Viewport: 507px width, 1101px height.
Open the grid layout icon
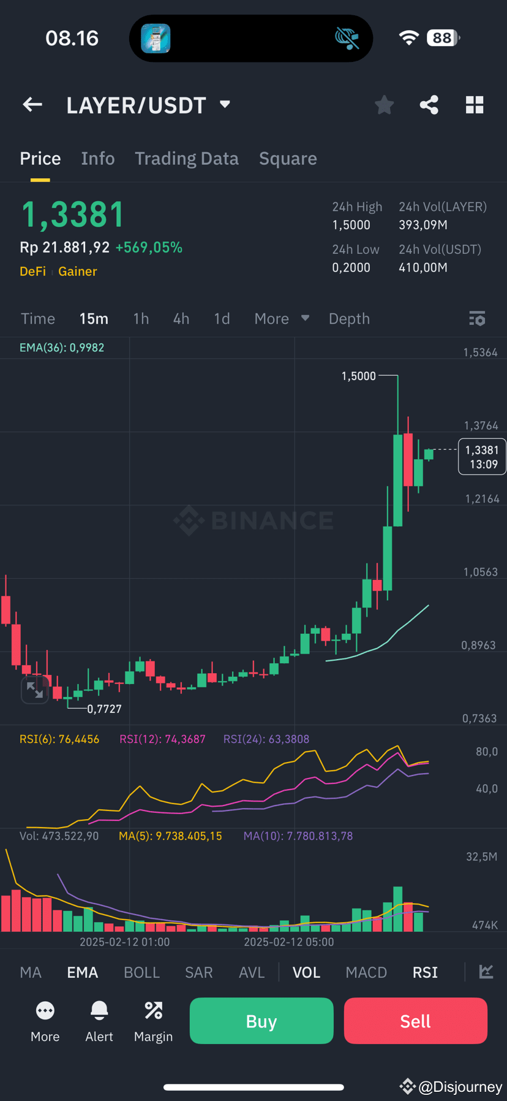tap(475, 105)
